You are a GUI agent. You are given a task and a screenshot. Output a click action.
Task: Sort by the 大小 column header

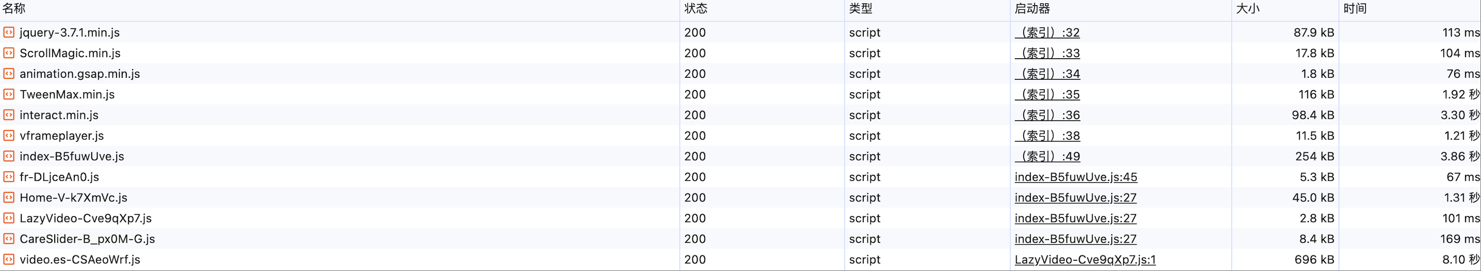tap(1247, 9)
